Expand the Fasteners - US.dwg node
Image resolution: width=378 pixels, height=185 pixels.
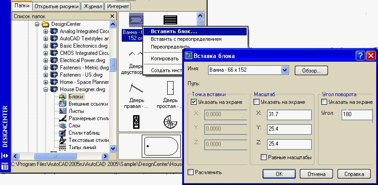click(x=45, y=75)
